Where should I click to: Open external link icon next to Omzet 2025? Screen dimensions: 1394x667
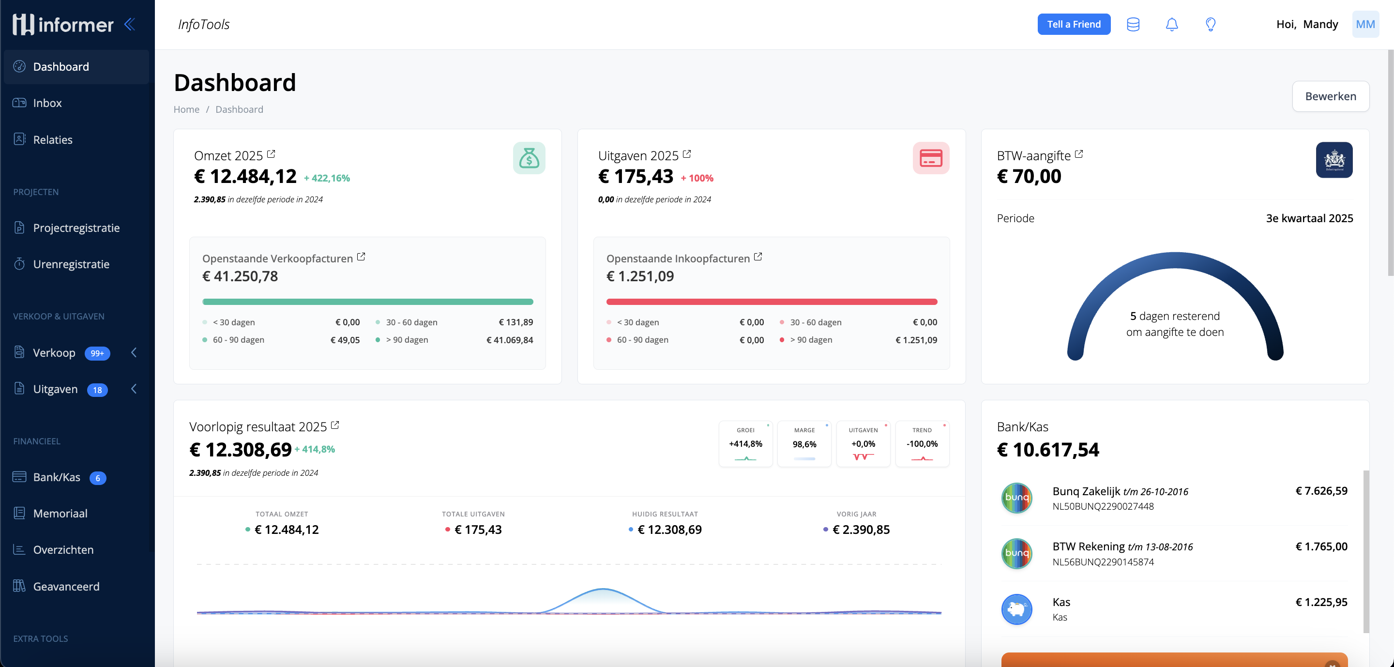[271, 154]
